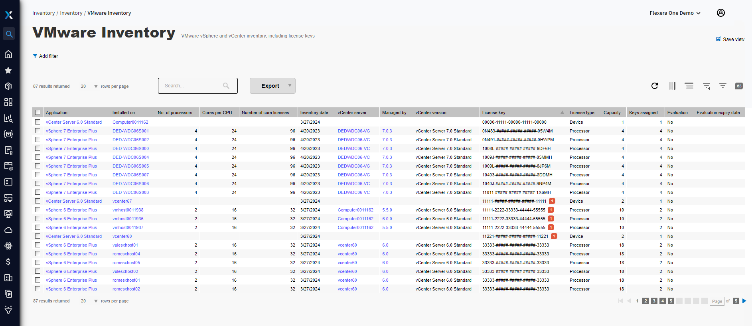Open the dashboard grid icon in sidebar
Image resolution: width=752 pixels, height=326 pixels.
(x=8, y=102)
